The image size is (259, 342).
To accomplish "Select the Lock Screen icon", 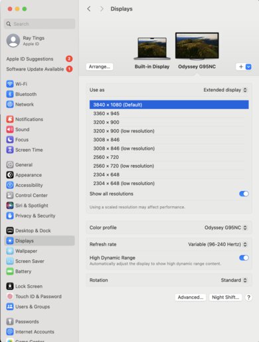I will click(x=10, y=286).
